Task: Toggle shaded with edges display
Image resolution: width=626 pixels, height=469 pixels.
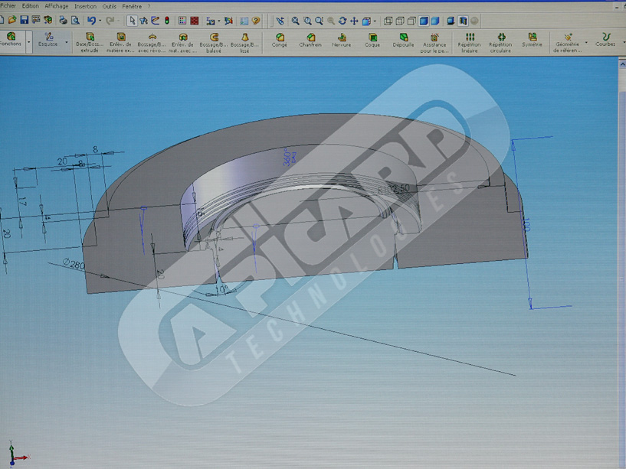Action: [x=424, y=21]
